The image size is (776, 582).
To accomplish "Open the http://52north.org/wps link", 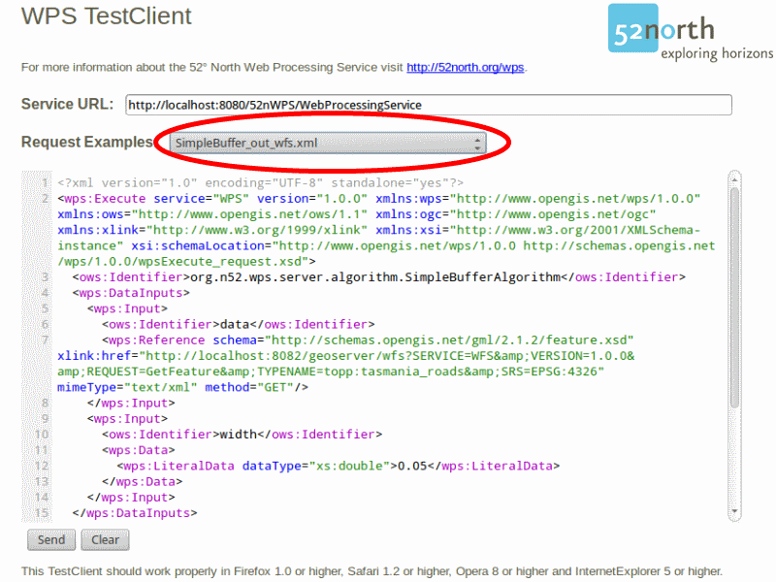I will 466,67.
